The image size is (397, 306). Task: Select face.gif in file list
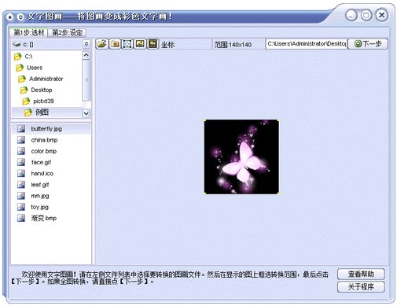(x=41, y=162)
